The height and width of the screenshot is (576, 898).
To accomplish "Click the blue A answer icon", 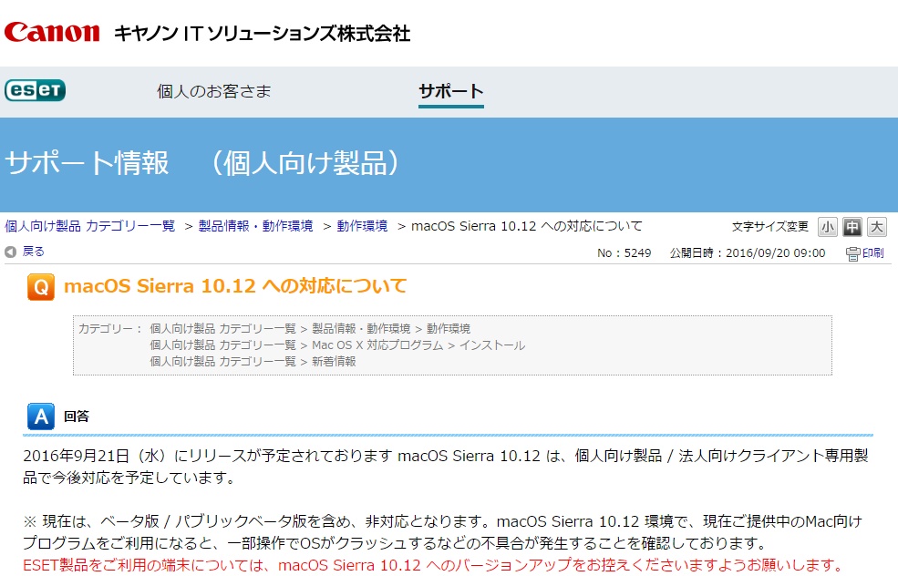I will pyautogui.click(x=41, y=417).
